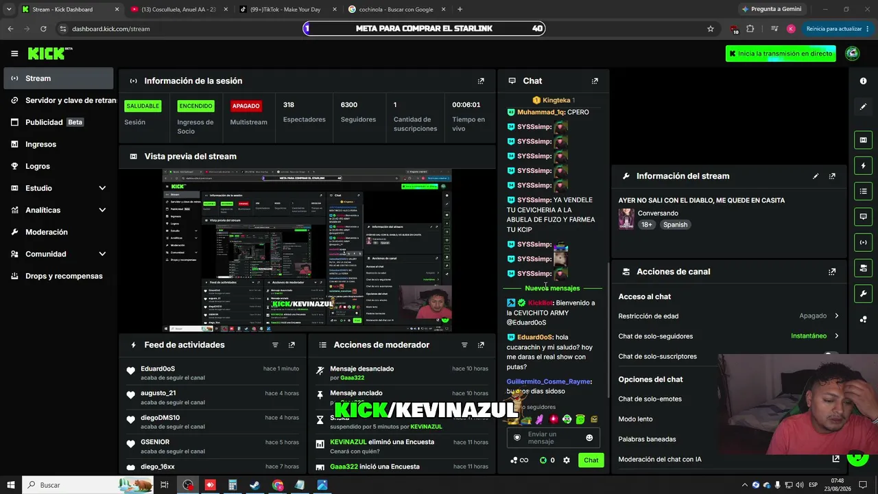878x494 pixels.
Task: Open Palabras baneadas setting
Action: tap(647, 439)
